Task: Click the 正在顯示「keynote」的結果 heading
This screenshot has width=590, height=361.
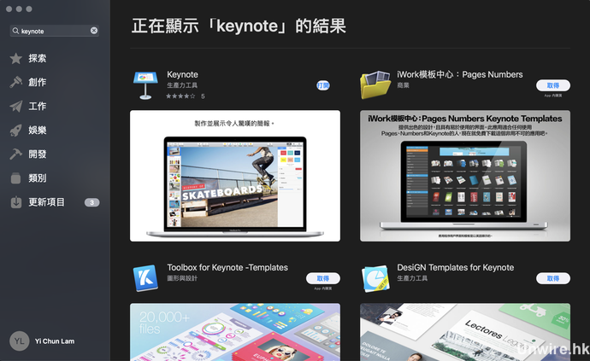Action: pos(239,26)
